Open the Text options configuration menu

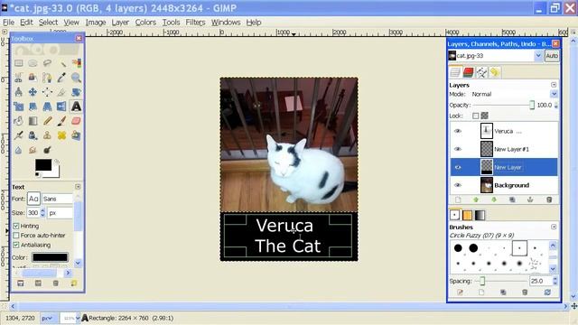78,187
